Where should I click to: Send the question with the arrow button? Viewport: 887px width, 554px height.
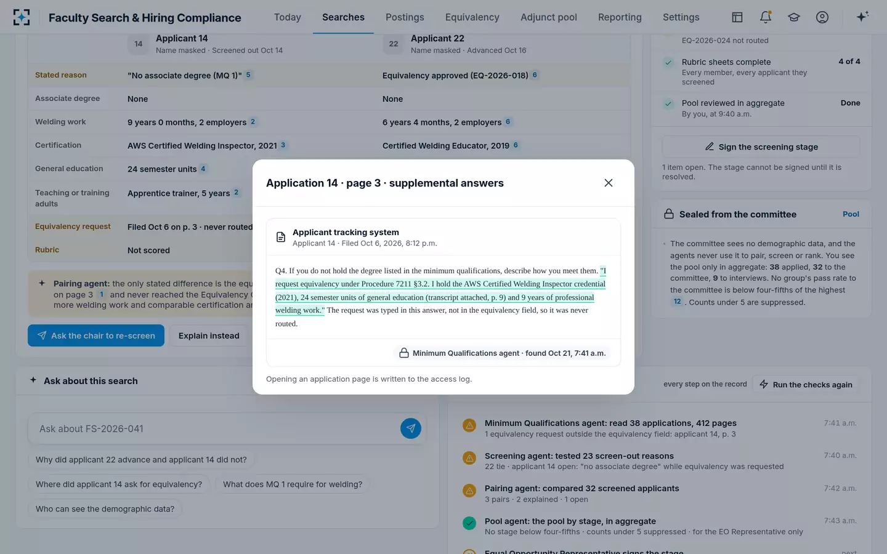tap(411, 428)
